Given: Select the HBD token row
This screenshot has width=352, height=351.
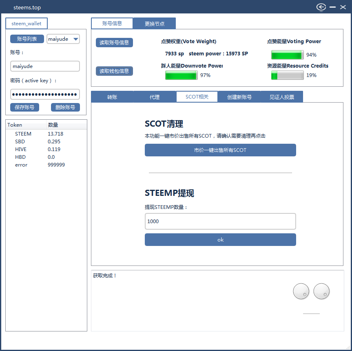Looking at the screenshot, I should (46, 157).
